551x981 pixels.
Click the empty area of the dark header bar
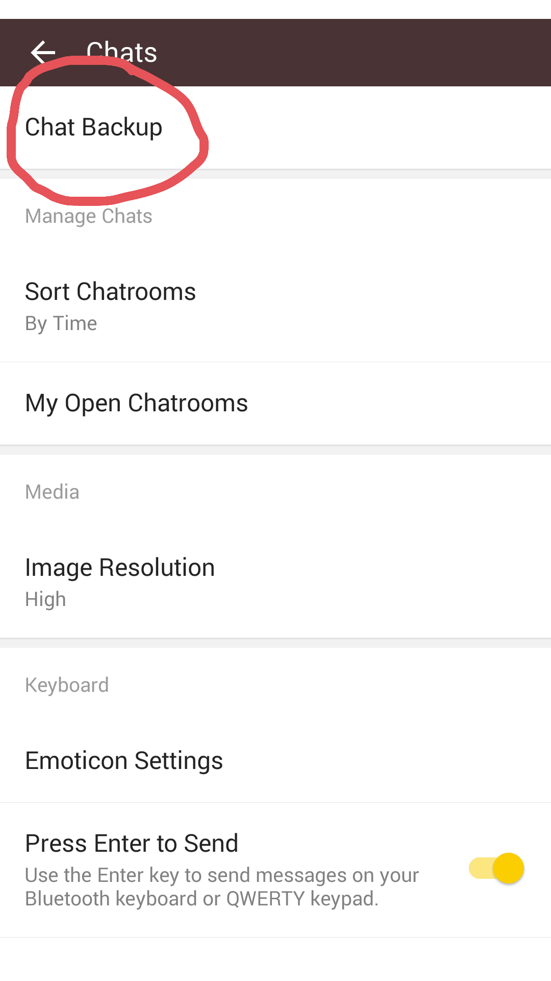(357, 52)
